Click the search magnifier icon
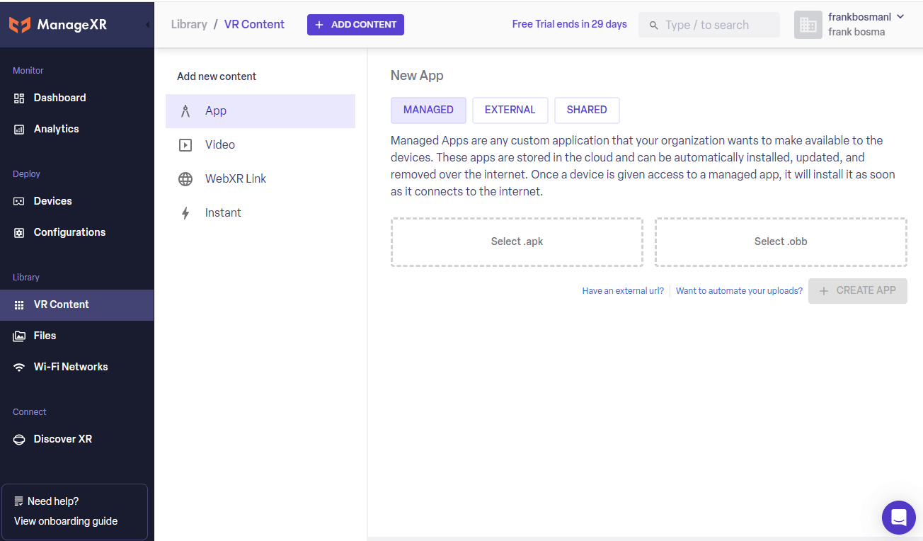This screenshot has width=923, height=541. pyautogui.click(x=654, y=25)
